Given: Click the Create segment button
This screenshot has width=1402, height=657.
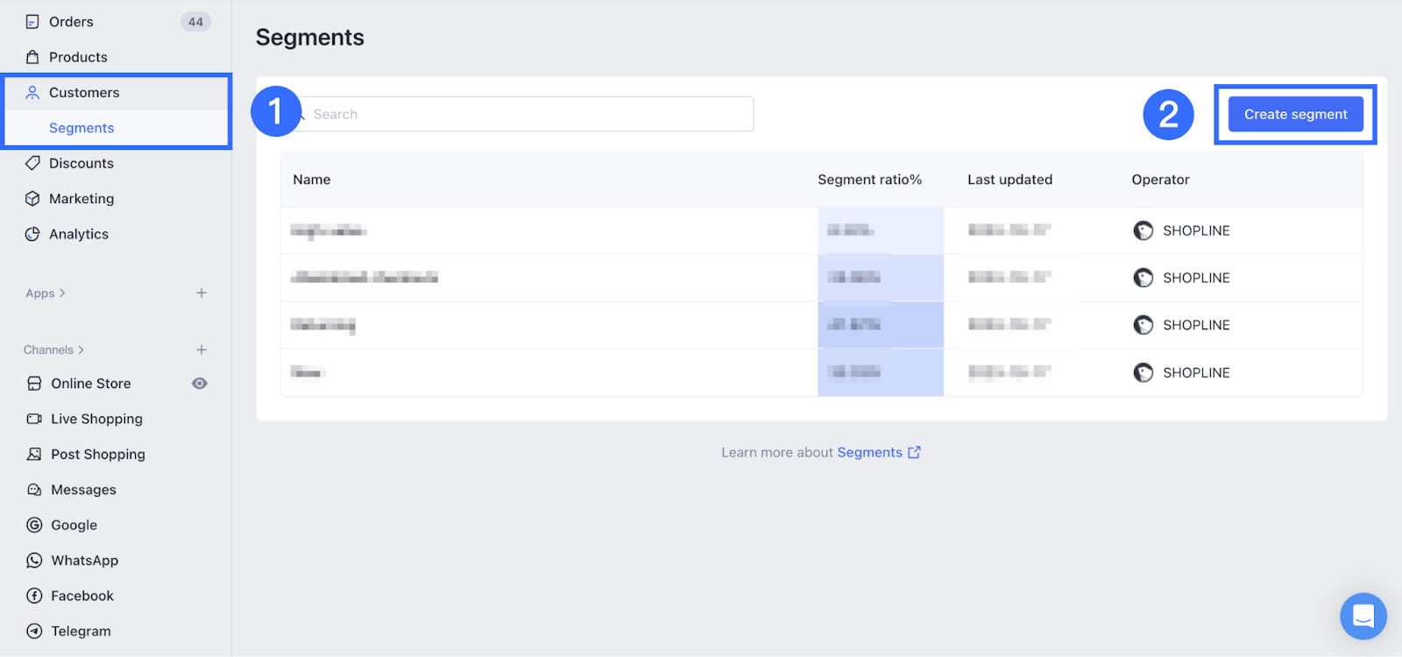Looking at the screenshot, I should (1295, 114).
